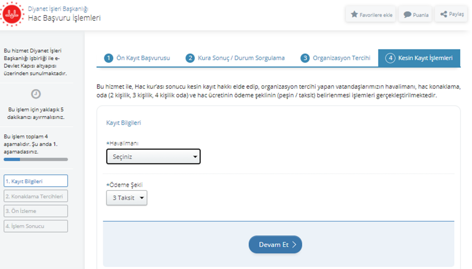Click the step 1 circle number icon

coord(108,58)
